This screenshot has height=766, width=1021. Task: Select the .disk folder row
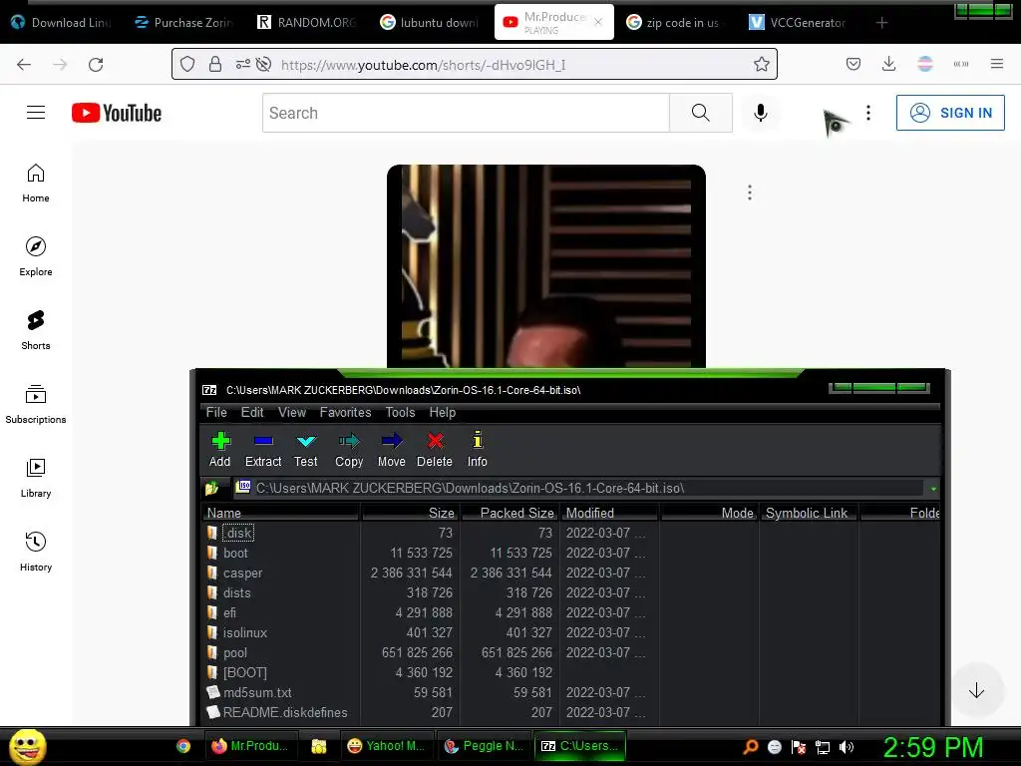tap(569, 533)
